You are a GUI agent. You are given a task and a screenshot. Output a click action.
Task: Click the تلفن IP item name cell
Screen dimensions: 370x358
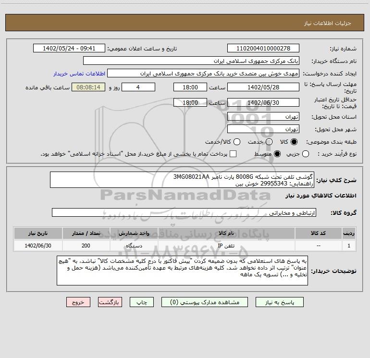coord(226,246)
